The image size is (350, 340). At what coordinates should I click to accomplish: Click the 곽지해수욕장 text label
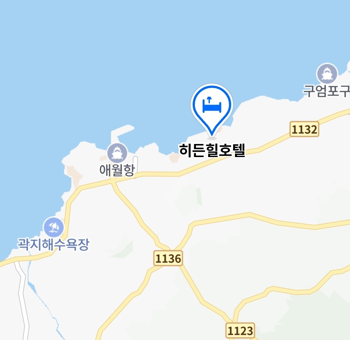(54, 244)
